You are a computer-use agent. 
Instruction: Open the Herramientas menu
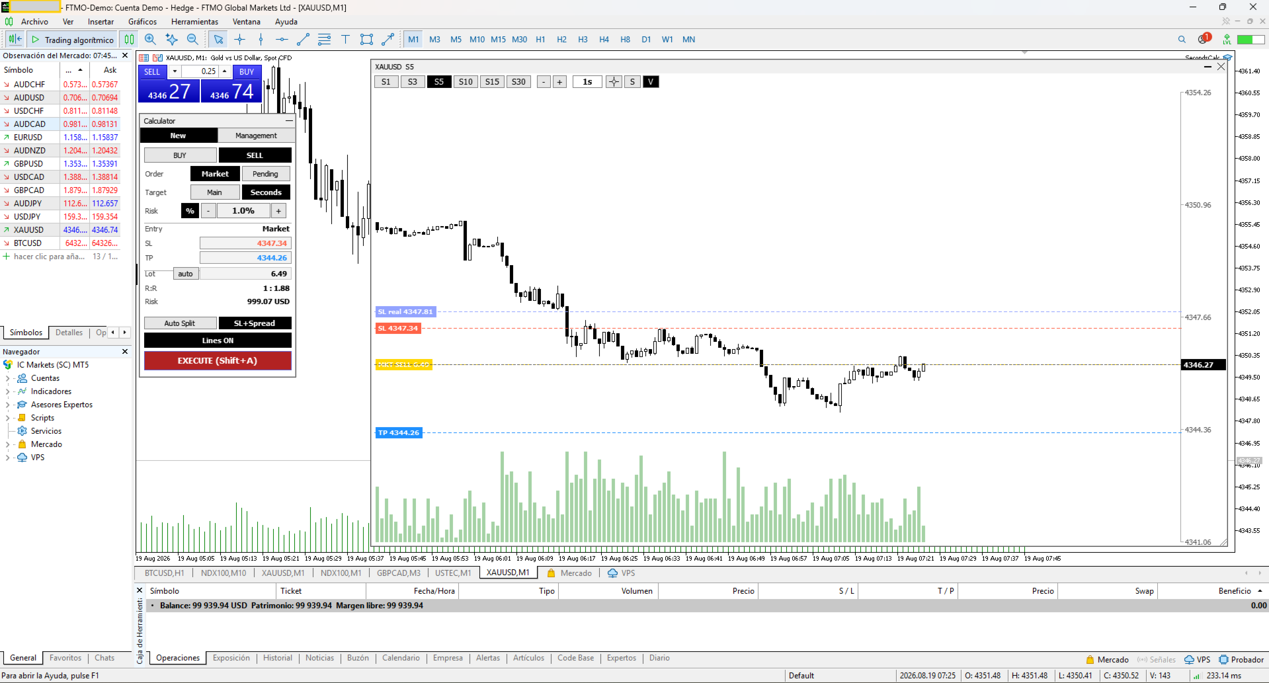coord(194,22)
